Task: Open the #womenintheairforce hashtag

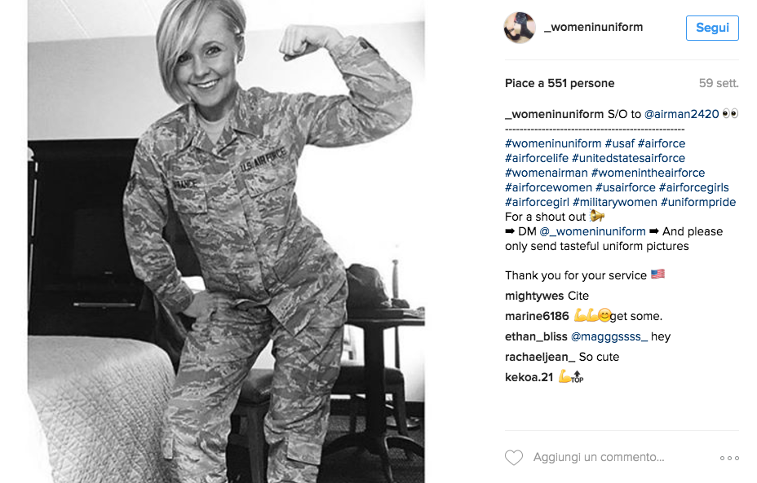Action: pos(648,173)
